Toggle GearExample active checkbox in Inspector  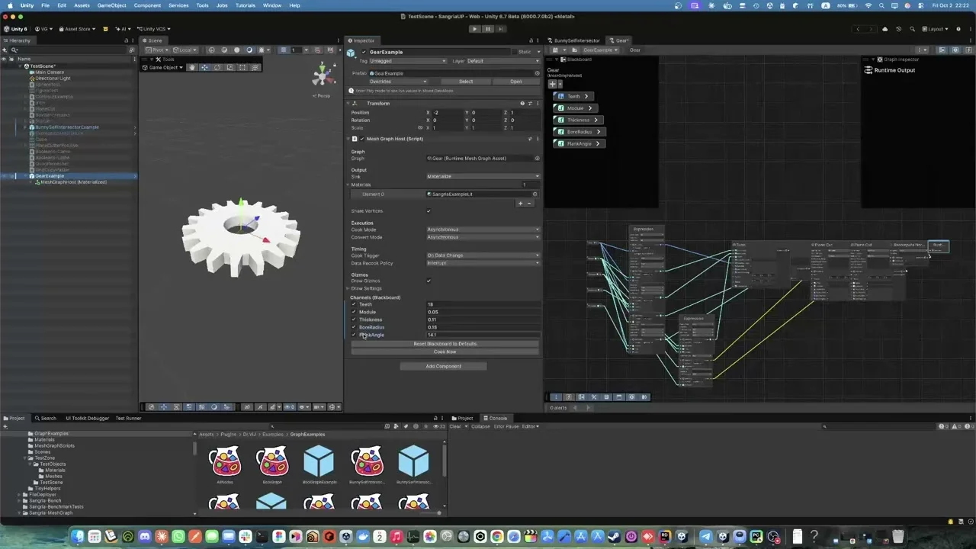pyautogui.click(x=364, y=52)
